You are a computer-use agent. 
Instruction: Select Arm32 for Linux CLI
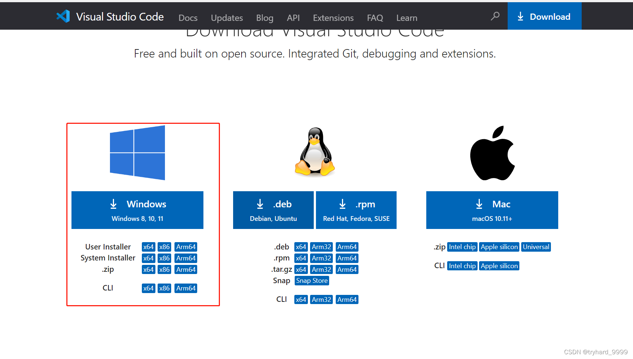point(321,300)
